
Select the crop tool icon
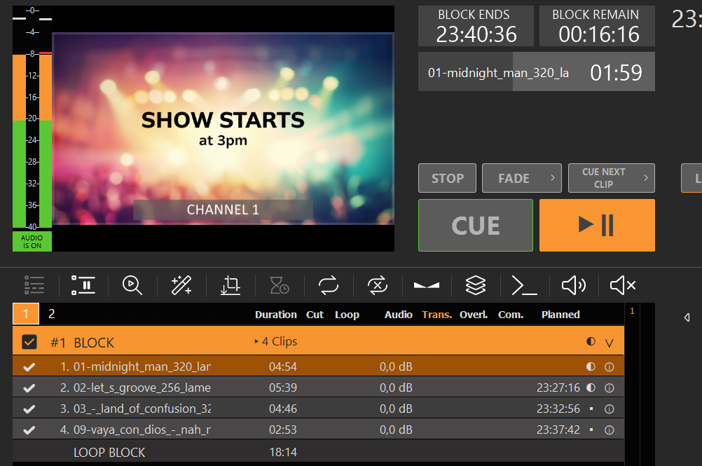(230, 285)
